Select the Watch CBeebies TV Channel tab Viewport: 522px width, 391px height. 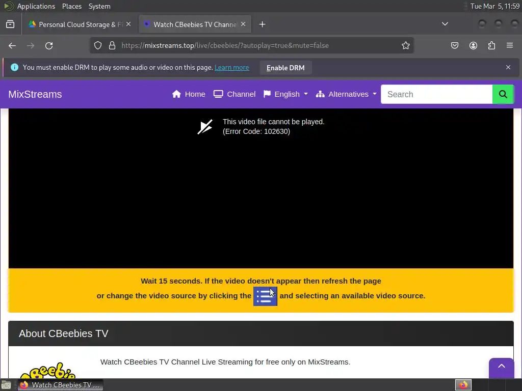coord(195,24)
